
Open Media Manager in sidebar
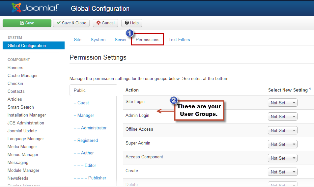click(x=22, y=147)
